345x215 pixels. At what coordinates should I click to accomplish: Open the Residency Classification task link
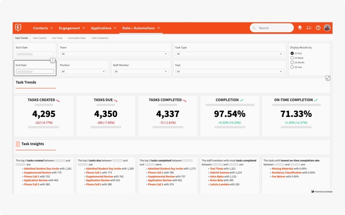tap(287, 173)
